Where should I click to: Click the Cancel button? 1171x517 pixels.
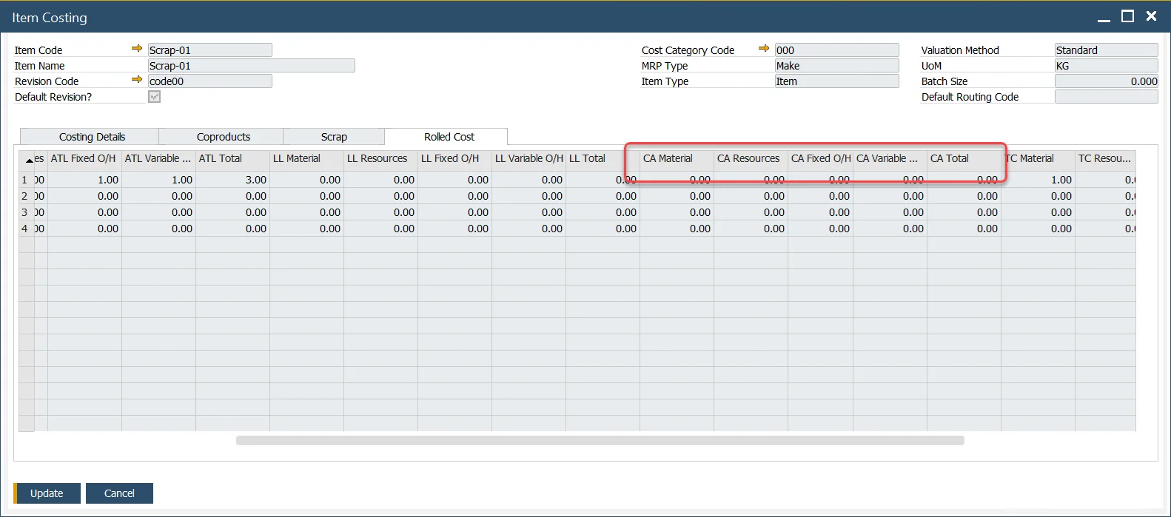click(x=119, y=493)
